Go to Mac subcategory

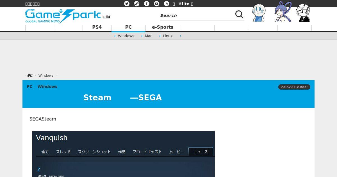[149, 36]
